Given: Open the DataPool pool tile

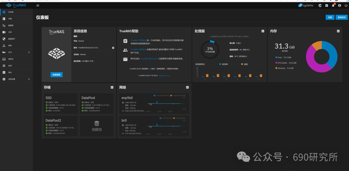Looking at the screenshot, I should [97, 103].
